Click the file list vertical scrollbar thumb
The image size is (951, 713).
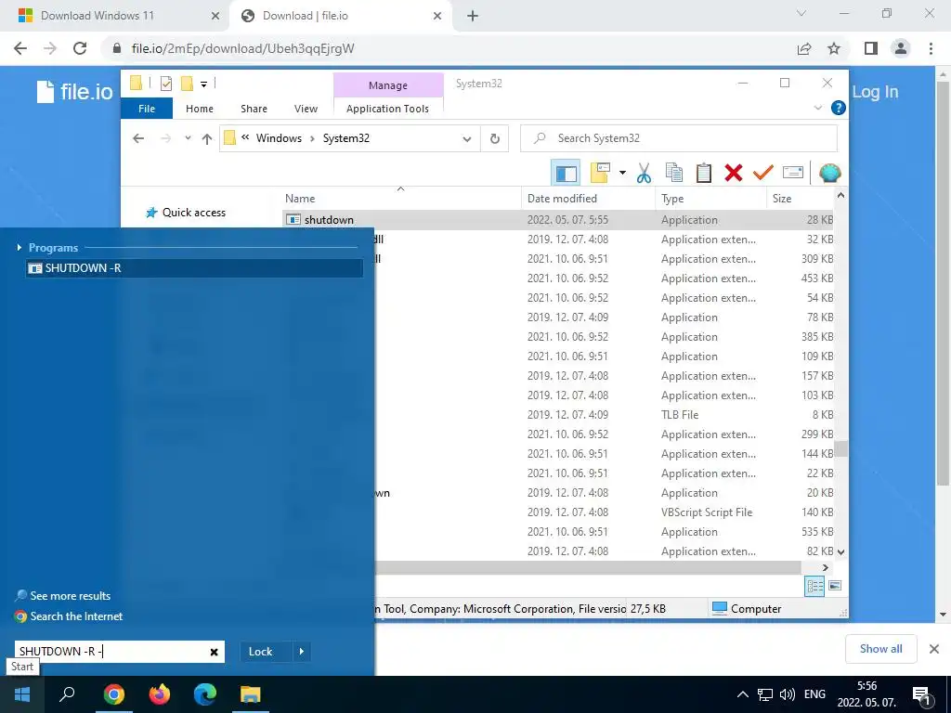pos(840,448)
